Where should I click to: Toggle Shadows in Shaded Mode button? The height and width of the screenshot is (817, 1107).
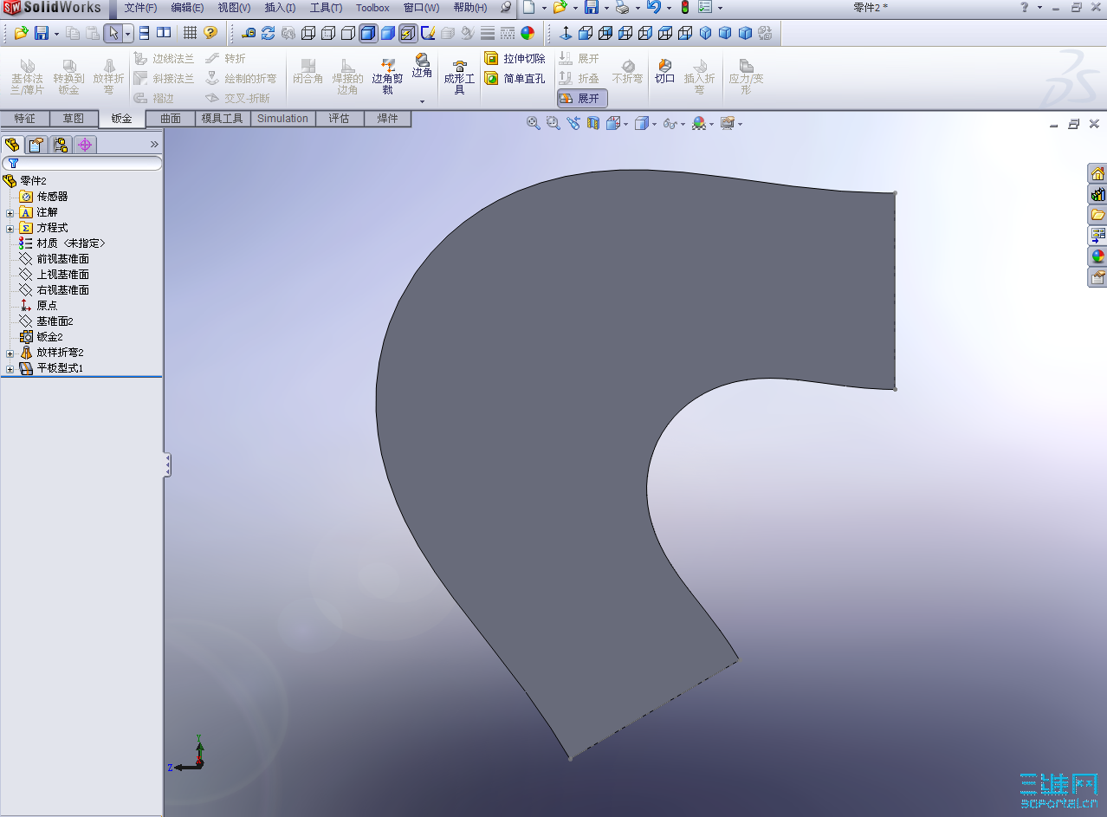coord(408,33)
